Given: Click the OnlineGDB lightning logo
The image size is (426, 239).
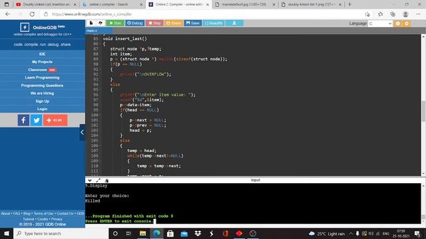Looking at the screenshot, I should click(25, 27).
